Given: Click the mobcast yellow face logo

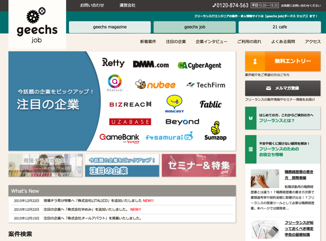Looking at the screenshot, I should [x=174, y=104].
